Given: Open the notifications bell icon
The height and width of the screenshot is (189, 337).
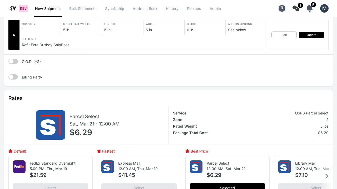Looking at the screenshot, I should (309, 9).
